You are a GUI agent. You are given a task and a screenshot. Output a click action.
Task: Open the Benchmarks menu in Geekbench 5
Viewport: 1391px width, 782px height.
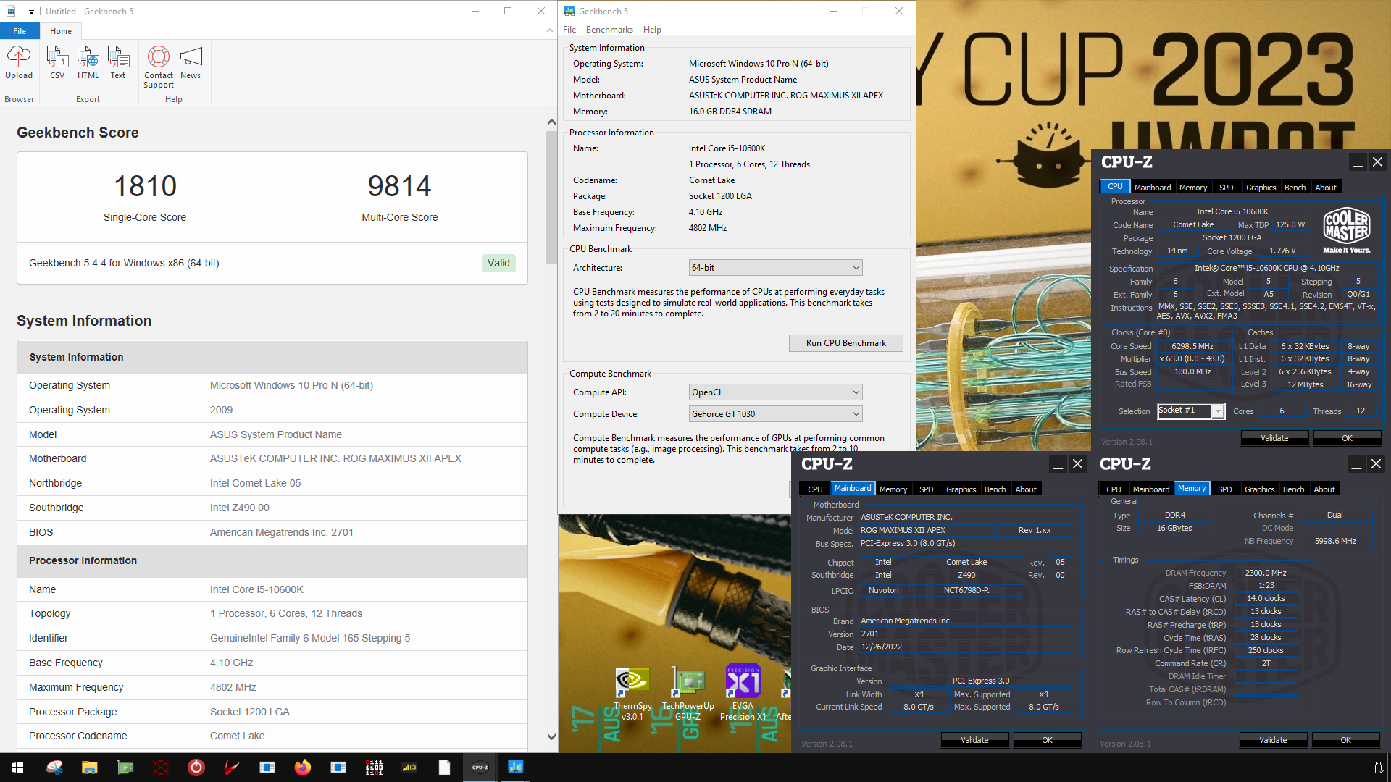pyautogui.click(x=609, y=30)
